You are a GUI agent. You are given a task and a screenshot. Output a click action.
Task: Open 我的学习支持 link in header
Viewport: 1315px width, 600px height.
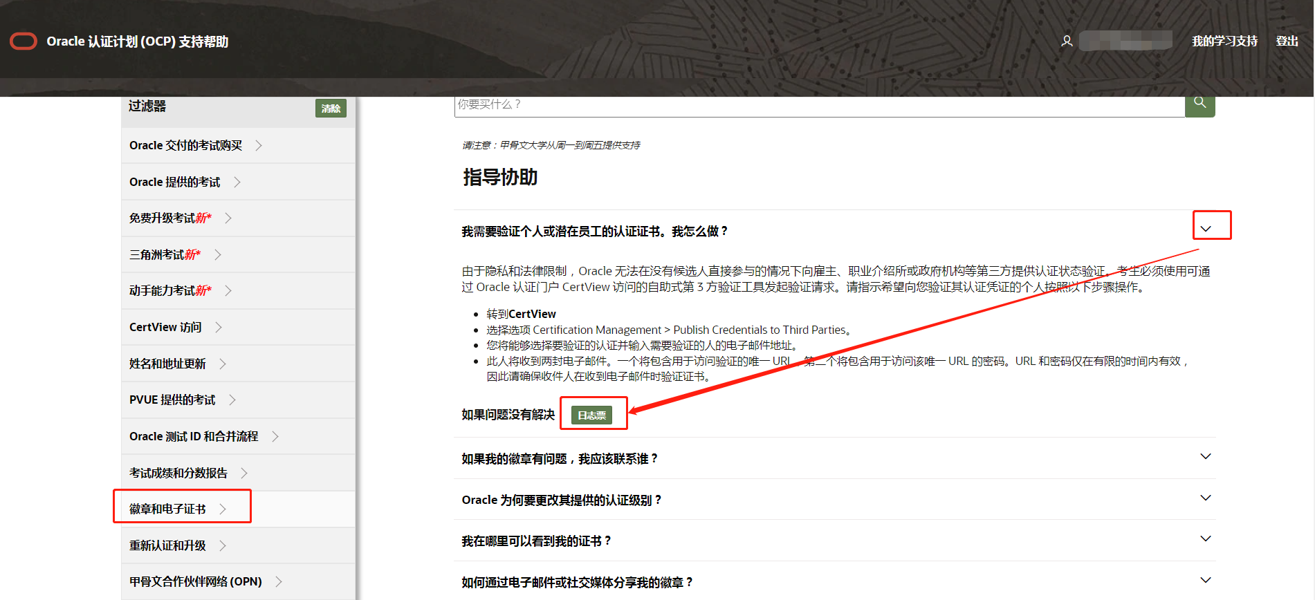pyautogui.click(x=1224, y=41)
